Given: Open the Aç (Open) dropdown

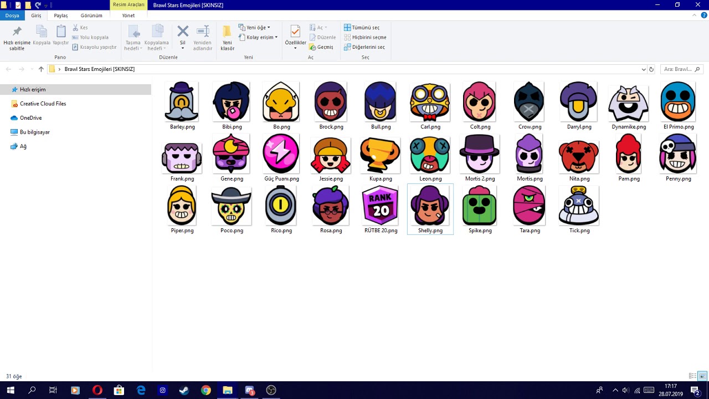Looking at the screenshot, I should click(x=318, y=28).
